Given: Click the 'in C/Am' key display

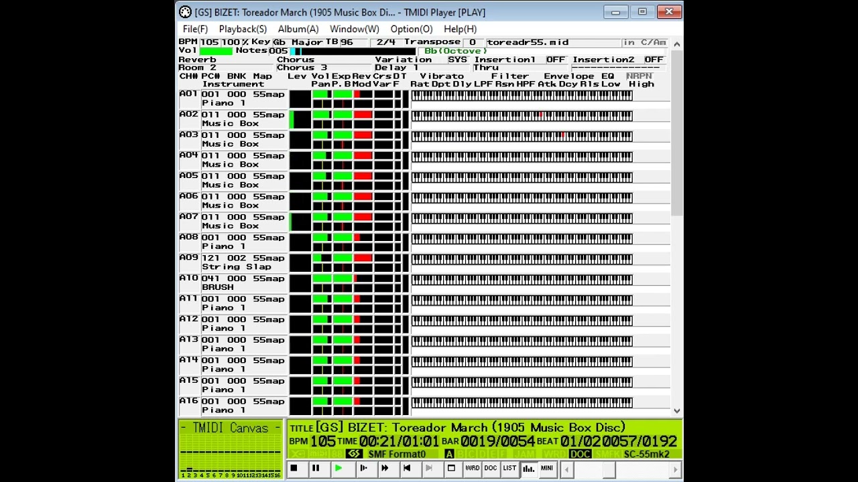Looking at the screenshot, I should coord(644,42).
